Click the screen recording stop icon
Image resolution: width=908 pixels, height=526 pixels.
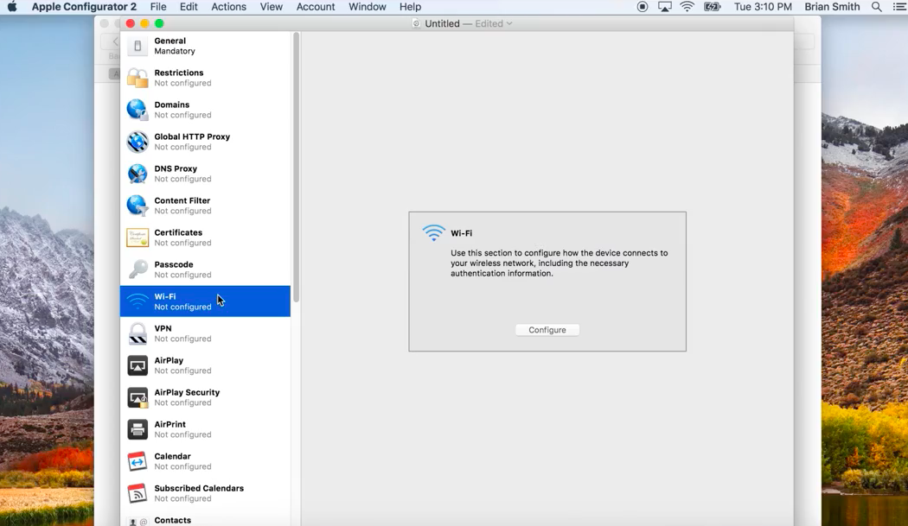(643, 7)
